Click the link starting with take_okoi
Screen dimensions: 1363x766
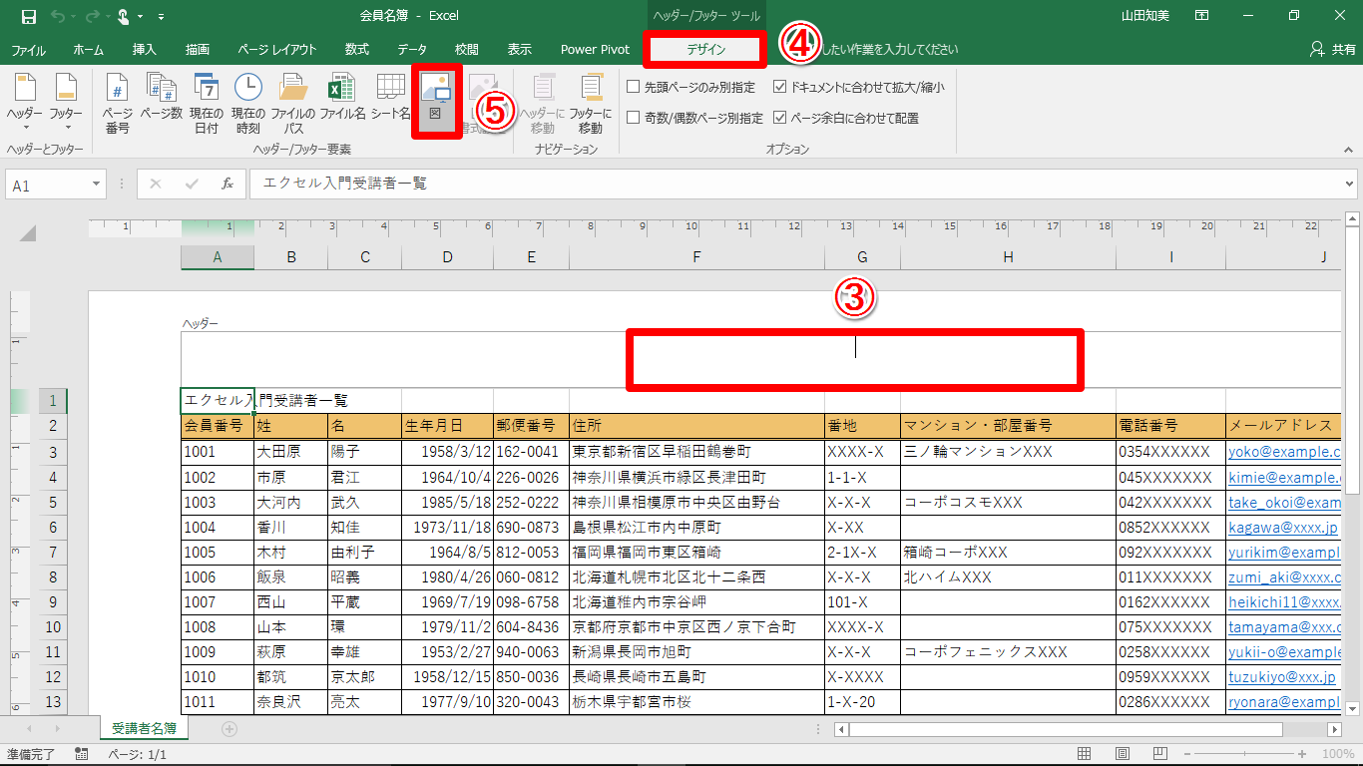pos(1285,503)
